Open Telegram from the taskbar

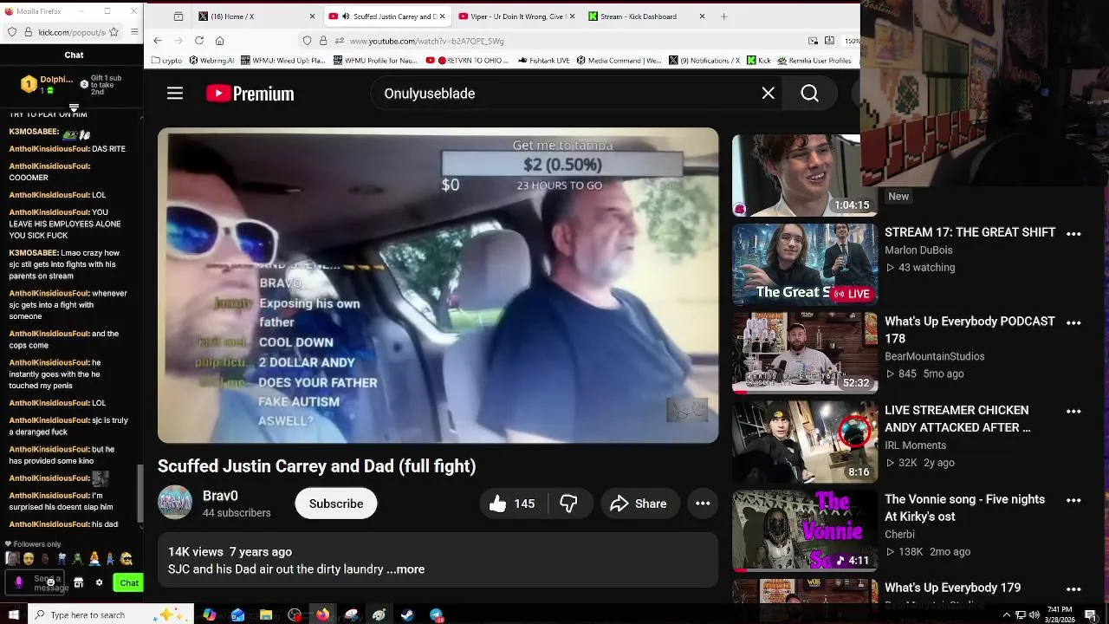coord(436,615)
